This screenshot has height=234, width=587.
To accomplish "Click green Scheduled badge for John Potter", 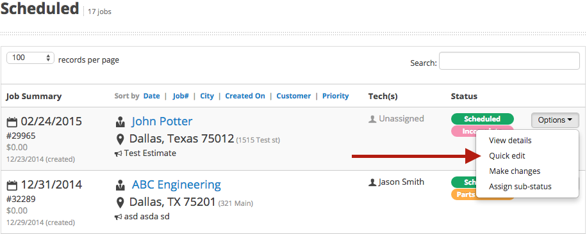I will (x=482, y=119).
